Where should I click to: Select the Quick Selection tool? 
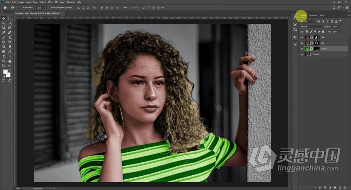[x=10, y=23]
